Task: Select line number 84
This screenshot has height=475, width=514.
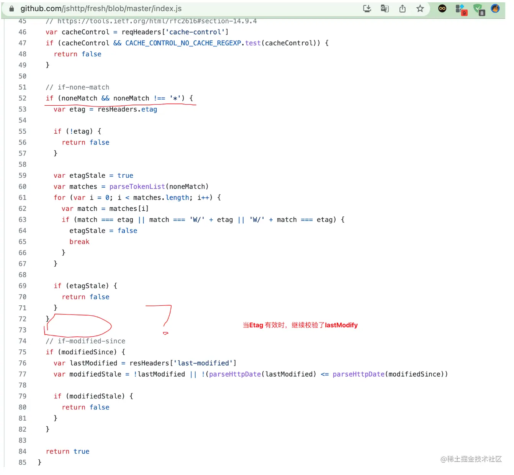Action: [23, 452]
